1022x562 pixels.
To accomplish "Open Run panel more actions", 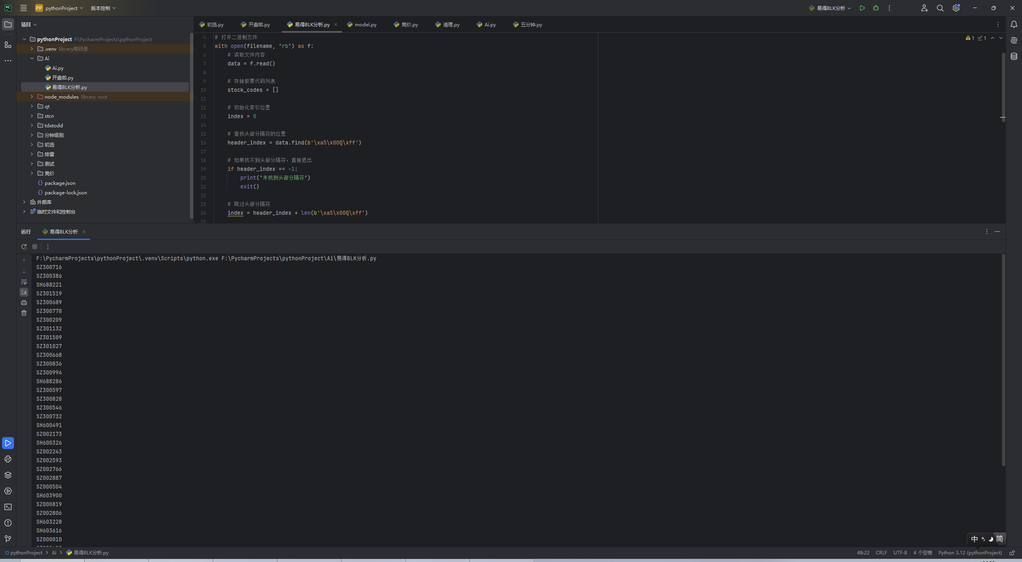I will [x=48, y=247].
